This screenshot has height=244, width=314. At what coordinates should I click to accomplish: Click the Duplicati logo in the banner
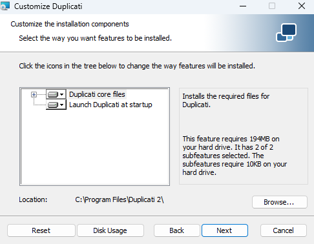tap(286, 33)
